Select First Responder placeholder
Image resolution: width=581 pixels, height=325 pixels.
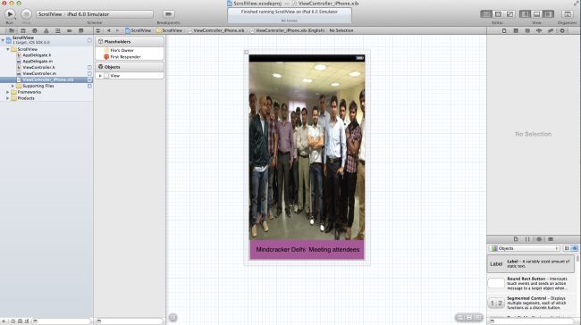[x=130, y=57]
